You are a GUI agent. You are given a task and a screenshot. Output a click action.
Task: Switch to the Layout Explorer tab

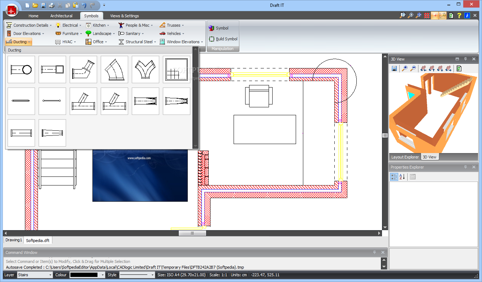405,157
